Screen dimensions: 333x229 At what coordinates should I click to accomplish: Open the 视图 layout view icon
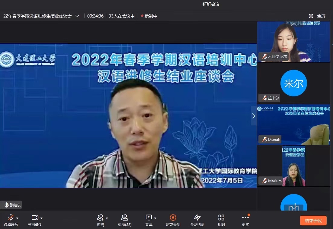(x=221, y=218)
